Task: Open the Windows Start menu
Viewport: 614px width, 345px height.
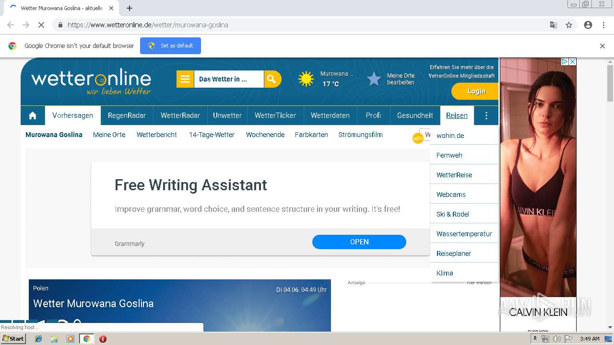Action: (x=13, y=339)
